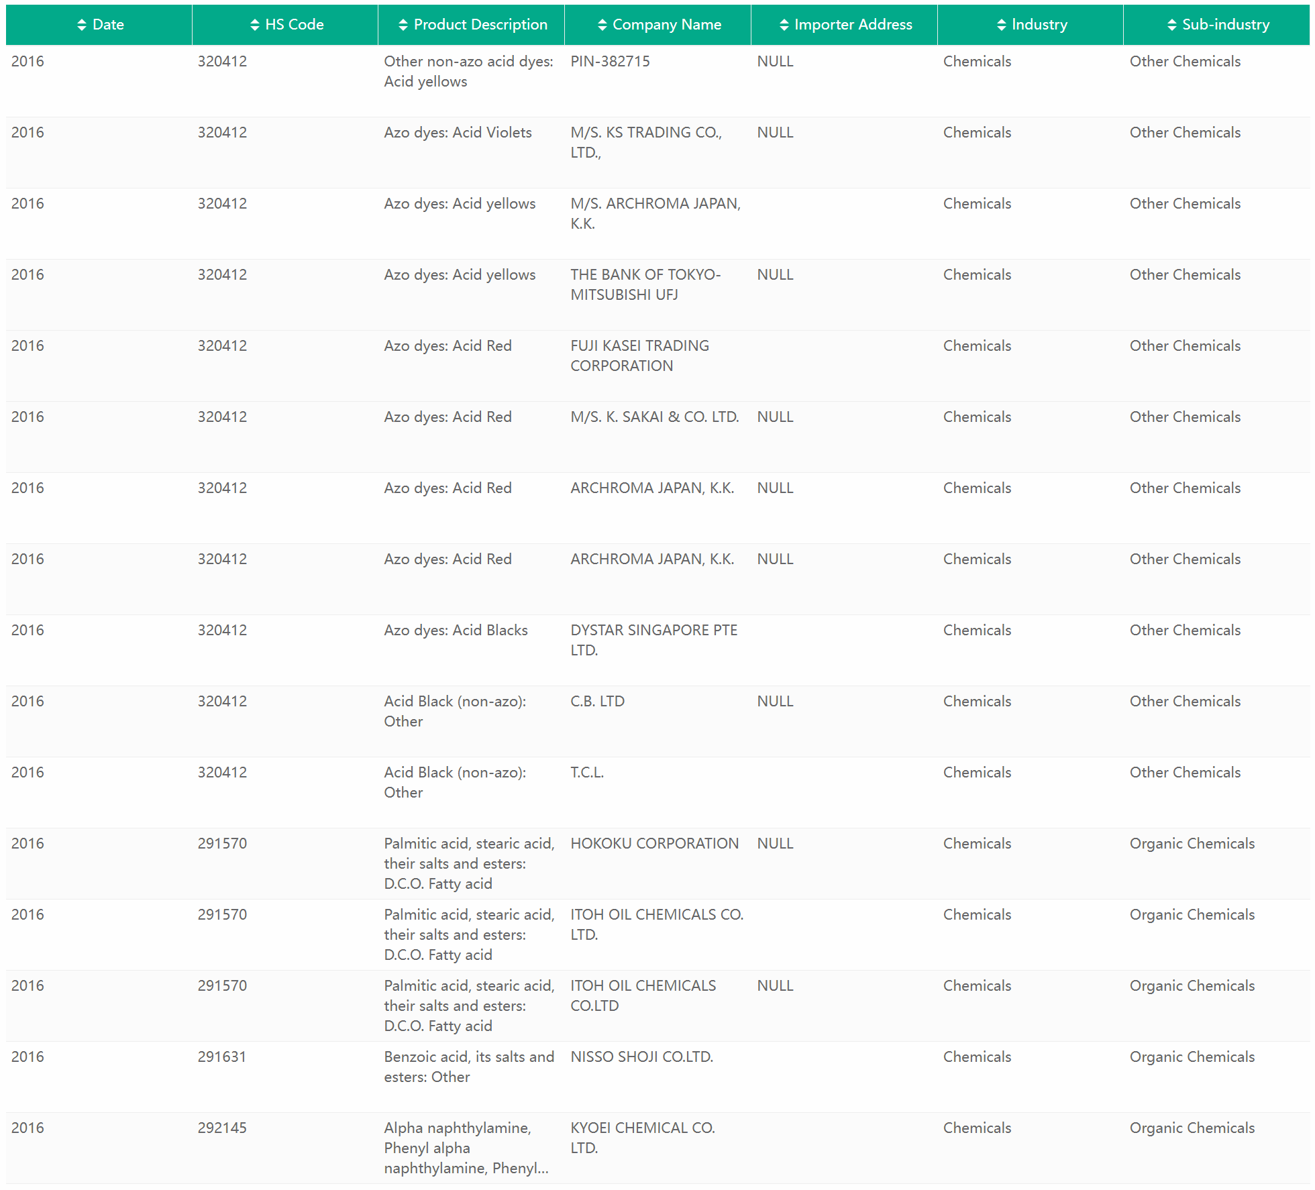Click ITOH OIL CHEMICALS CO. LTD. cell
The image size is (1315, 1190).
point(657,934)
